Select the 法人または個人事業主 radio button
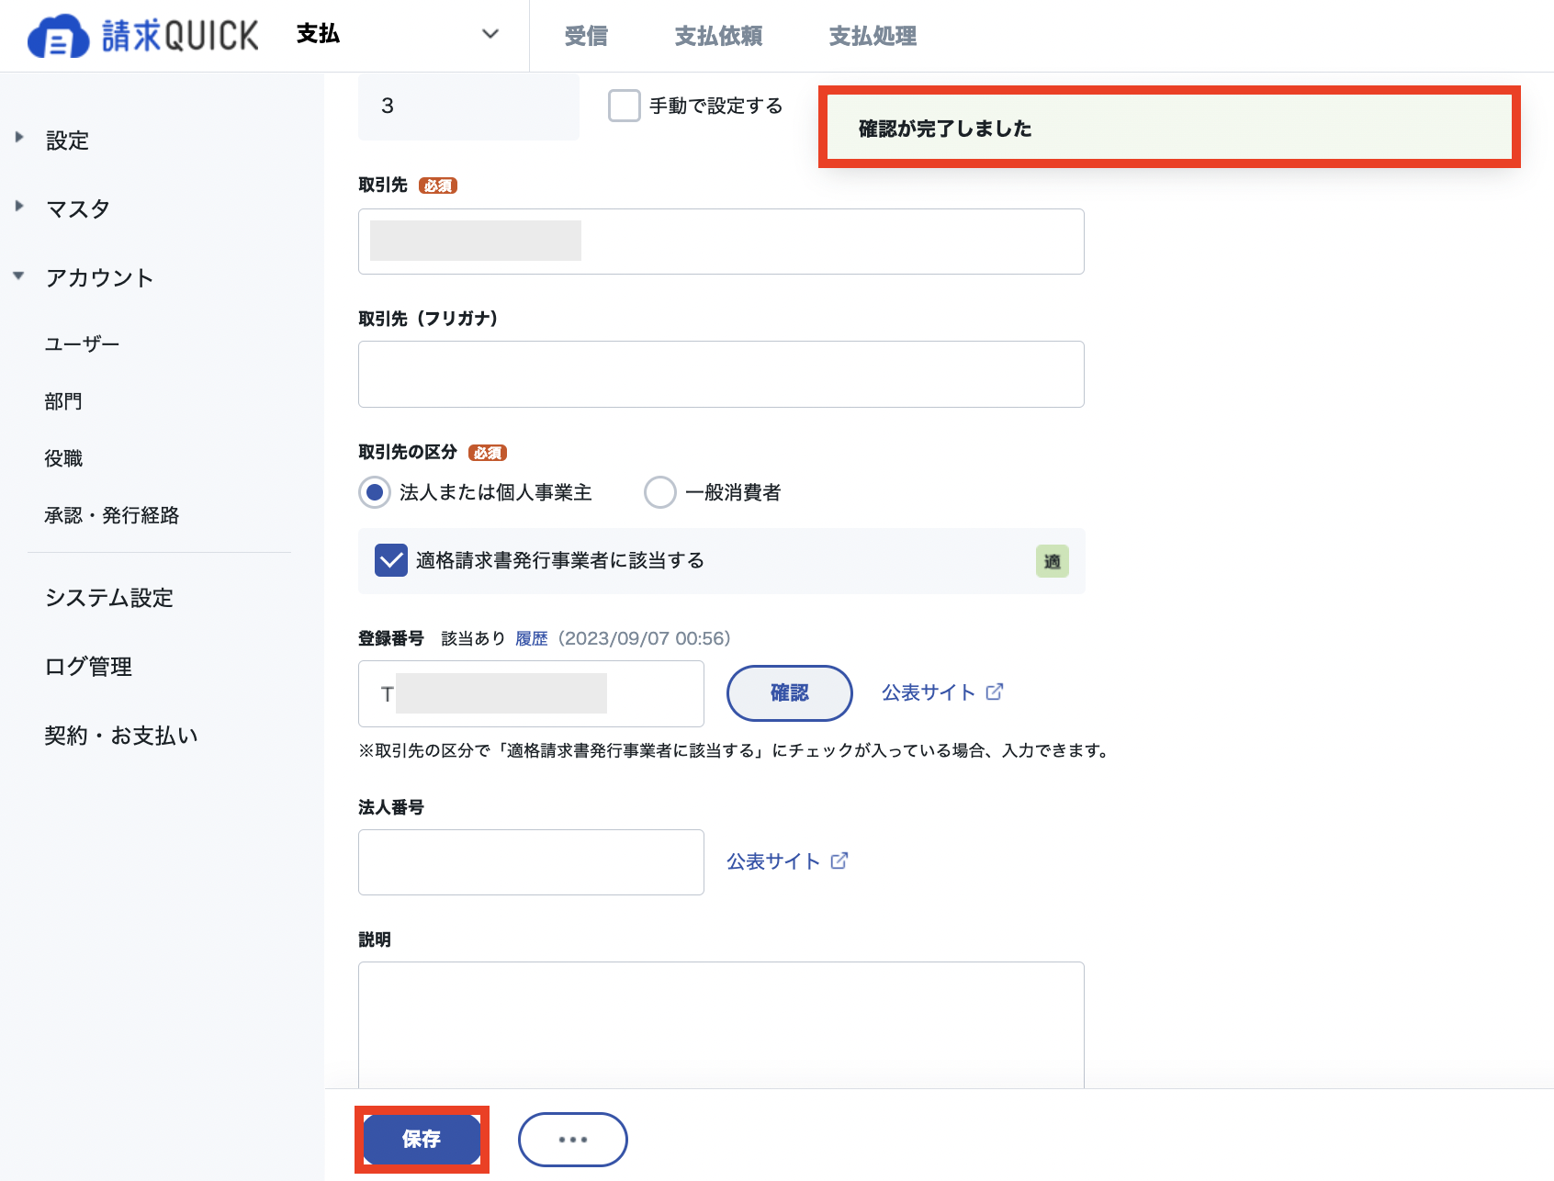Viewport: 1554px width, 1181px height. (x=375, y=492)
